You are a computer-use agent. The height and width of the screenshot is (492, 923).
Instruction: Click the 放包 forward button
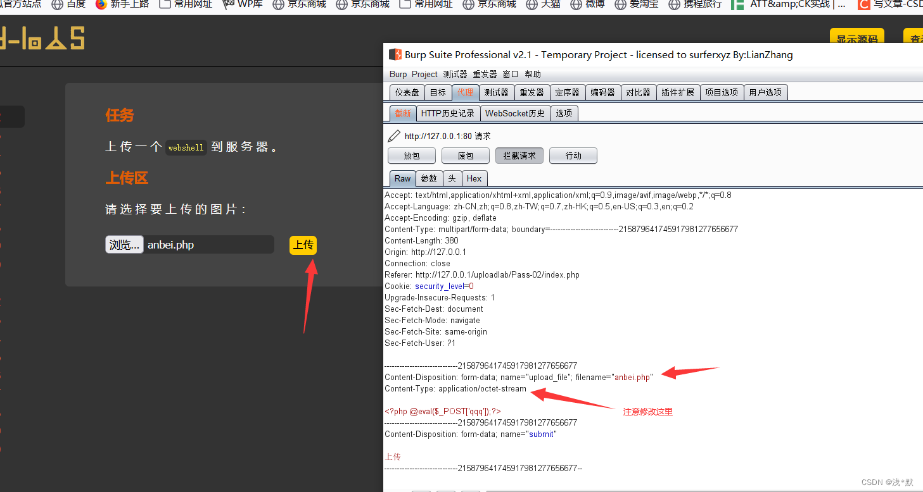(412, 156)
